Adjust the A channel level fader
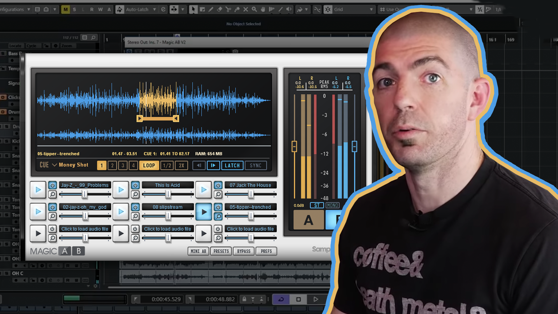The width and height of the screenshot is (558, 314). (x=294, y=146)
